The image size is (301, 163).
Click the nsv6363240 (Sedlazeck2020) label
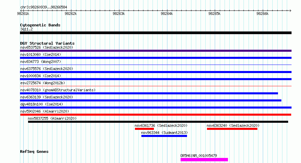click(233, 125)
